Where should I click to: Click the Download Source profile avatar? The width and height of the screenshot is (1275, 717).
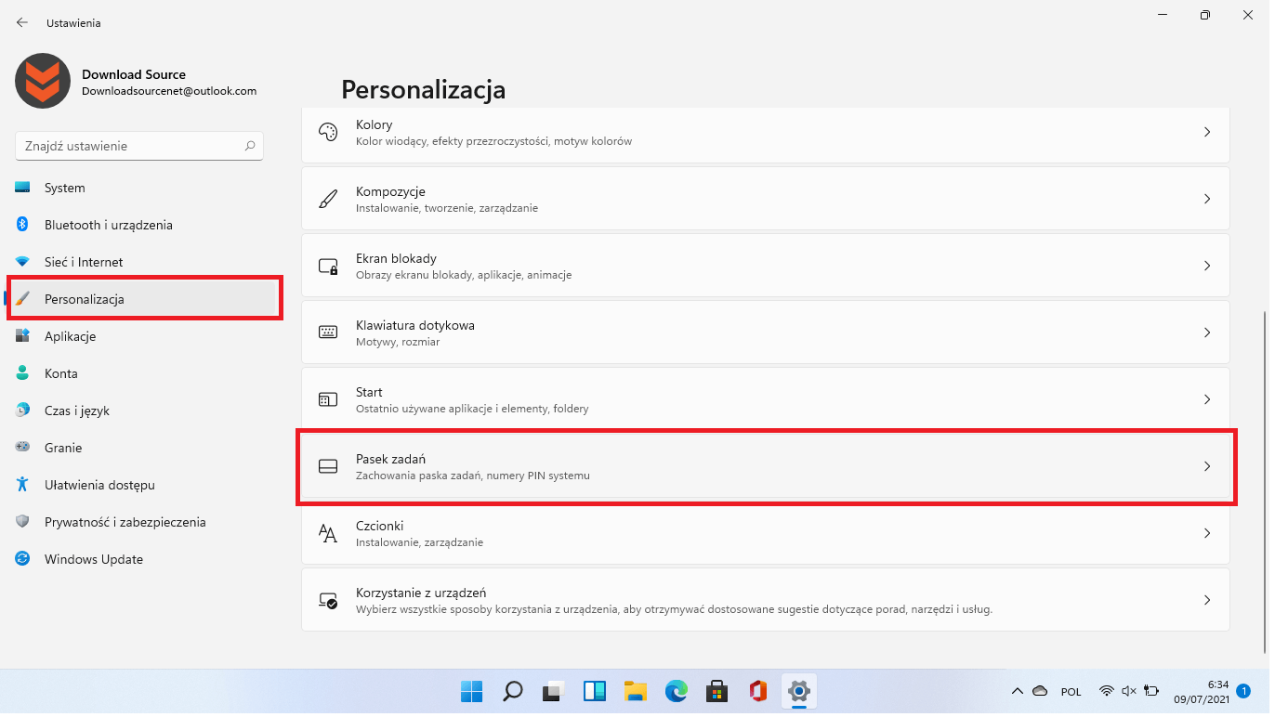point(43,81)
